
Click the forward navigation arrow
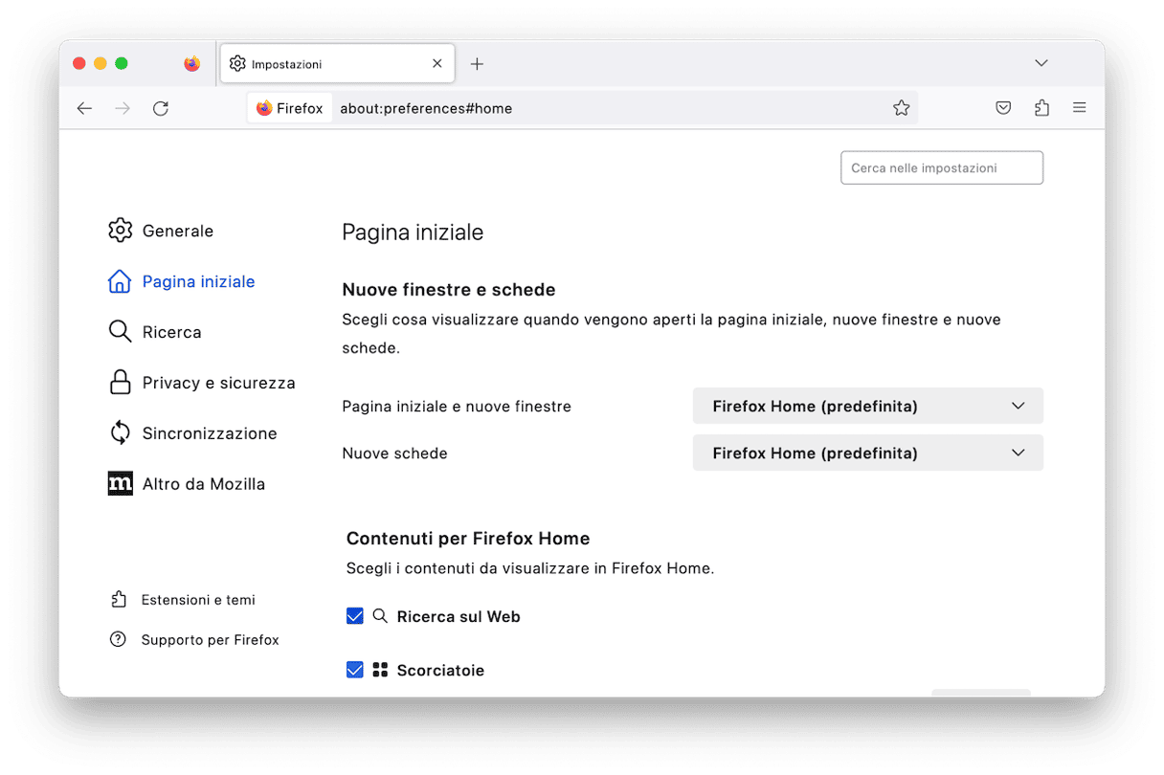[x=123, y=108]
